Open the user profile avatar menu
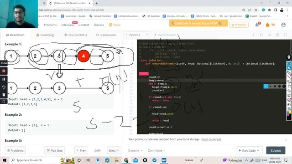The height and width of the screenshot is (164, 292). 283,25
